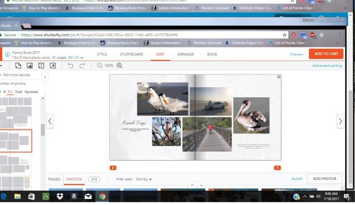355x205 pixels.
Task: Collapse photo tray with up chevron
Action: pyautogui.click(x=192, y=185)
